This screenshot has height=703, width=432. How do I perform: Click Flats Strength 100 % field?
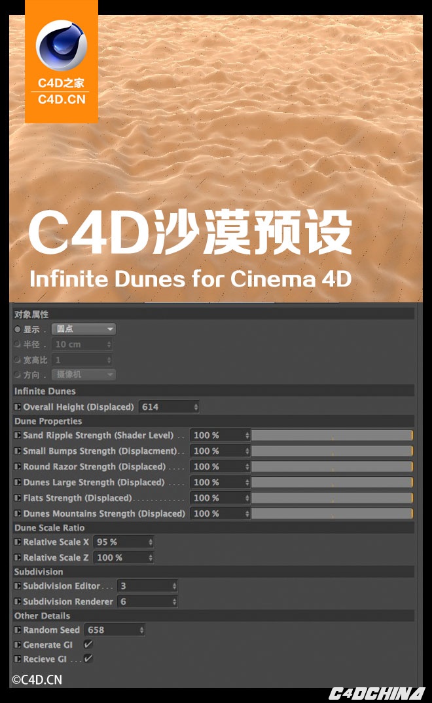coord(220,498)
